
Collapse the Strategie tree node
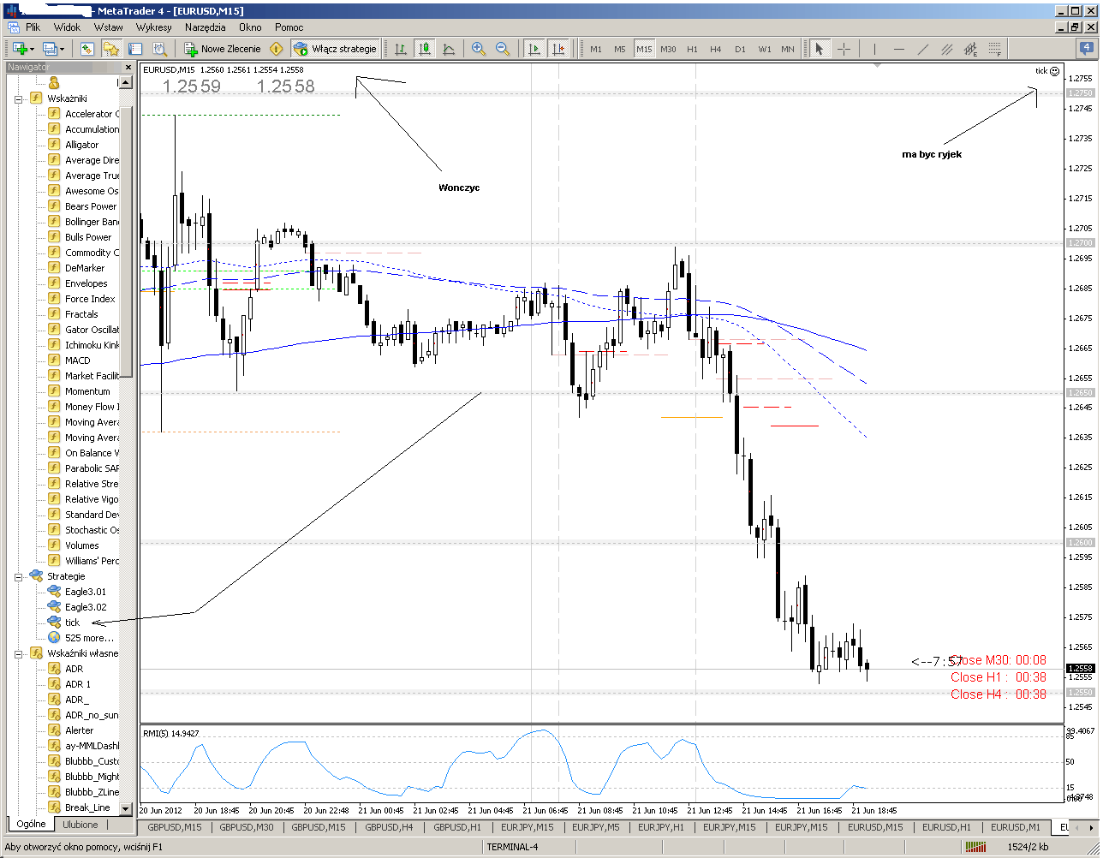[18, 576]
